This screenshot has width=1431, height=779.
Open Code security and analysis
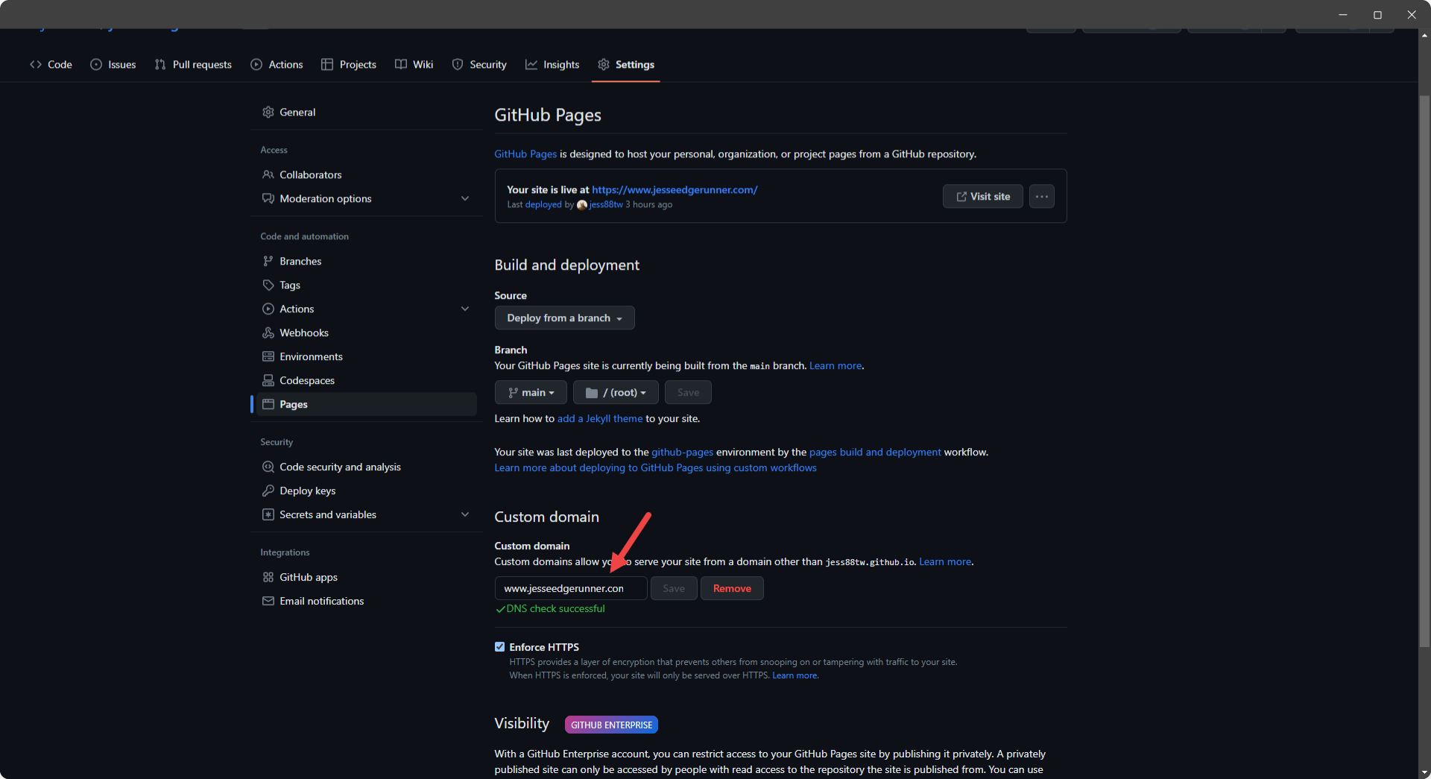tap(367, 467)
